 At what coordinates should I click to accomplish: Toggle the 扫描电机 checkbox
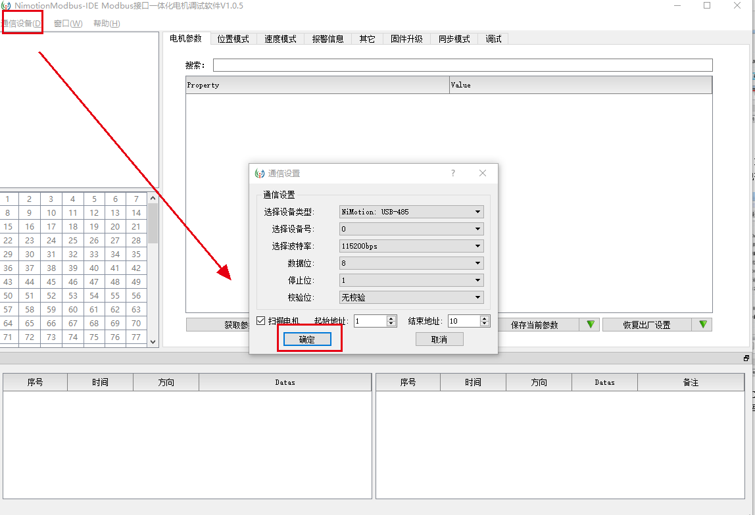point(261,321)
